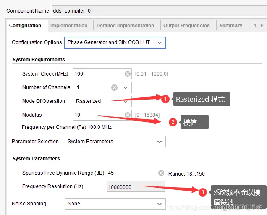Switch to the Implementation tab
This screenshot has height=215, width=267.
68,26
